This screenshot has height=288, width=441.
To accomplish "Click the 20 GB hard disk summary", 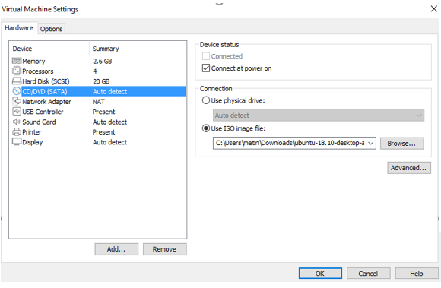I will [101, 81].
